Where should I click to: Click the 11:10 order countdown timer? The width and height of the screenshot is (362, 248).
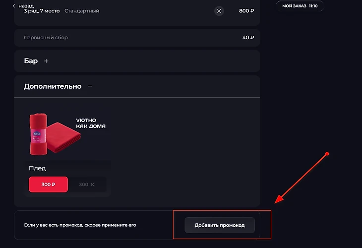313,6
